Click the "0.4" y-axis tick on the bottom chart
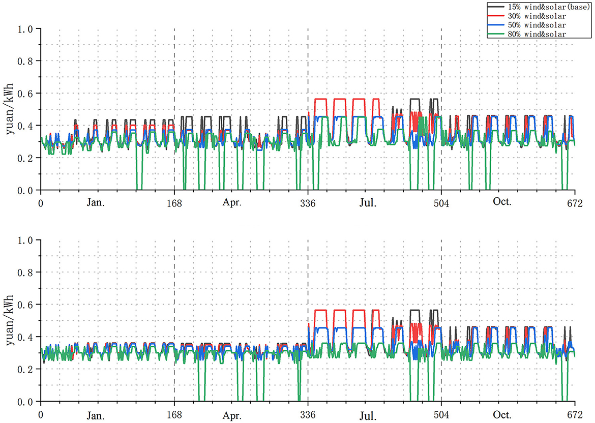This screenshot has height=423, width=595. [25, 337]
